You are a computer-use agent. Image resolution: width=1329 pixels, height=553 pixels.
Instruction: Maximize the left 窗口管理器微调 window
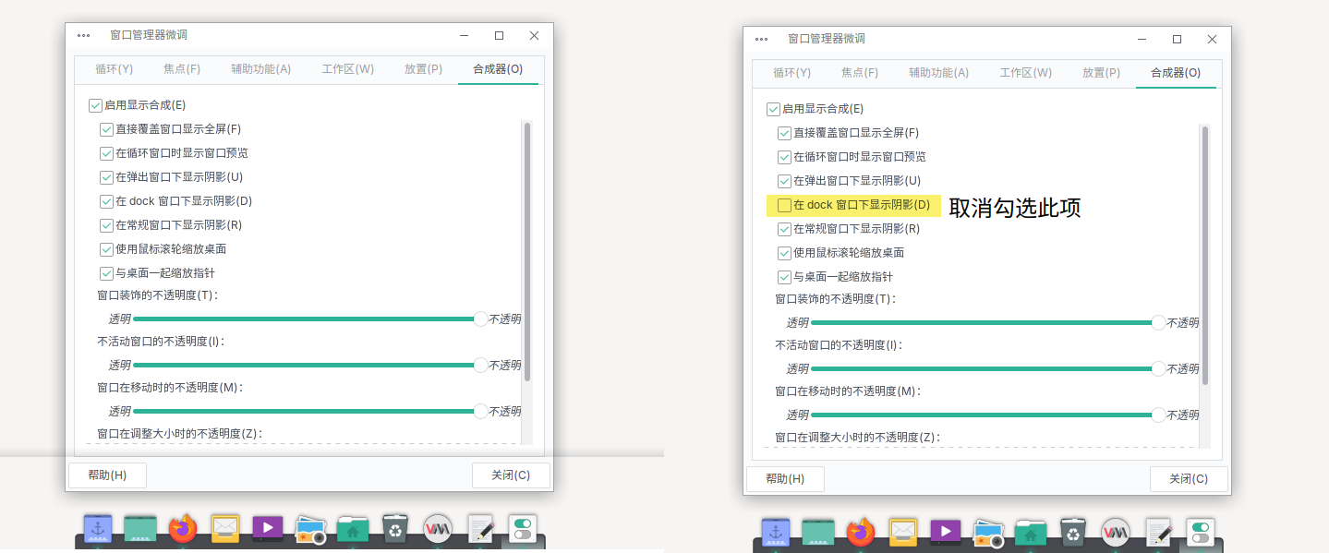click(x=499, y=35)
